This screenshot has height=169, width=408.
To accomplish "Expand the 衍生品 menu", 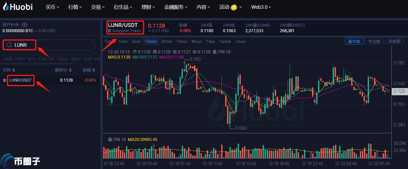I will pos(123,7).
